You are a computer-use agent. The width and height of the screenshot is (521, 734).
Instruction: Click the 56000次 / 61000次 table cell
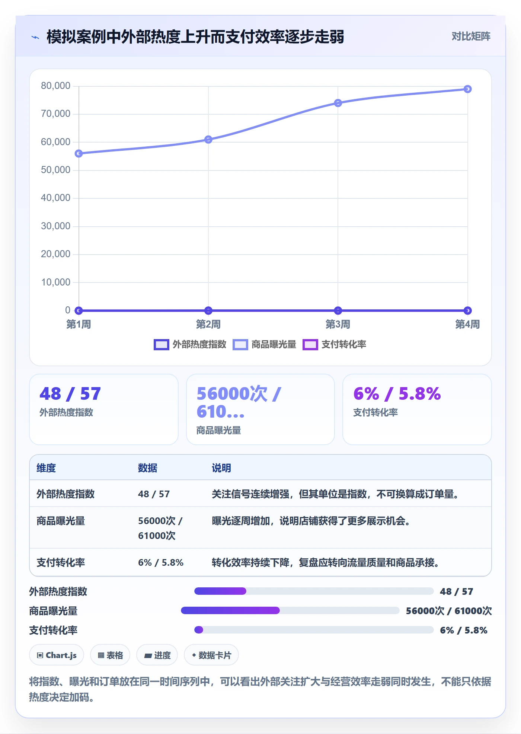click(160, 528)
